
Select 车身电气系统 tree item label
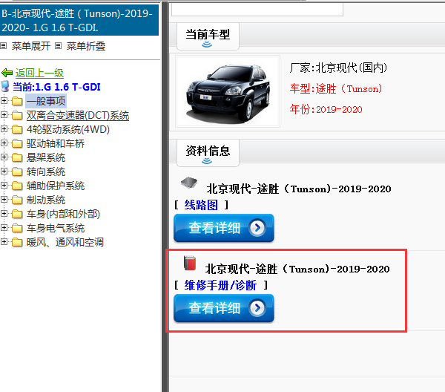56,229
